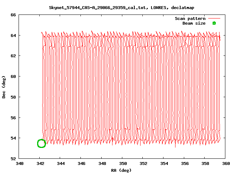Click the 'Dec (deg)' axis label
The width and height of the screenshot is (233, 174).
point(4,87)
